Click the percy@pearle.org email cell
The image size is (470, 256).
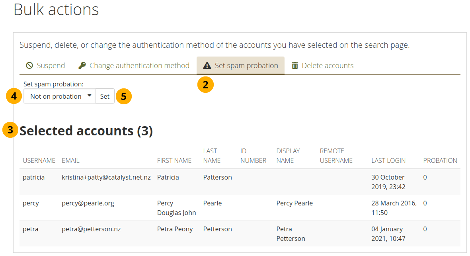coord(88,203)
